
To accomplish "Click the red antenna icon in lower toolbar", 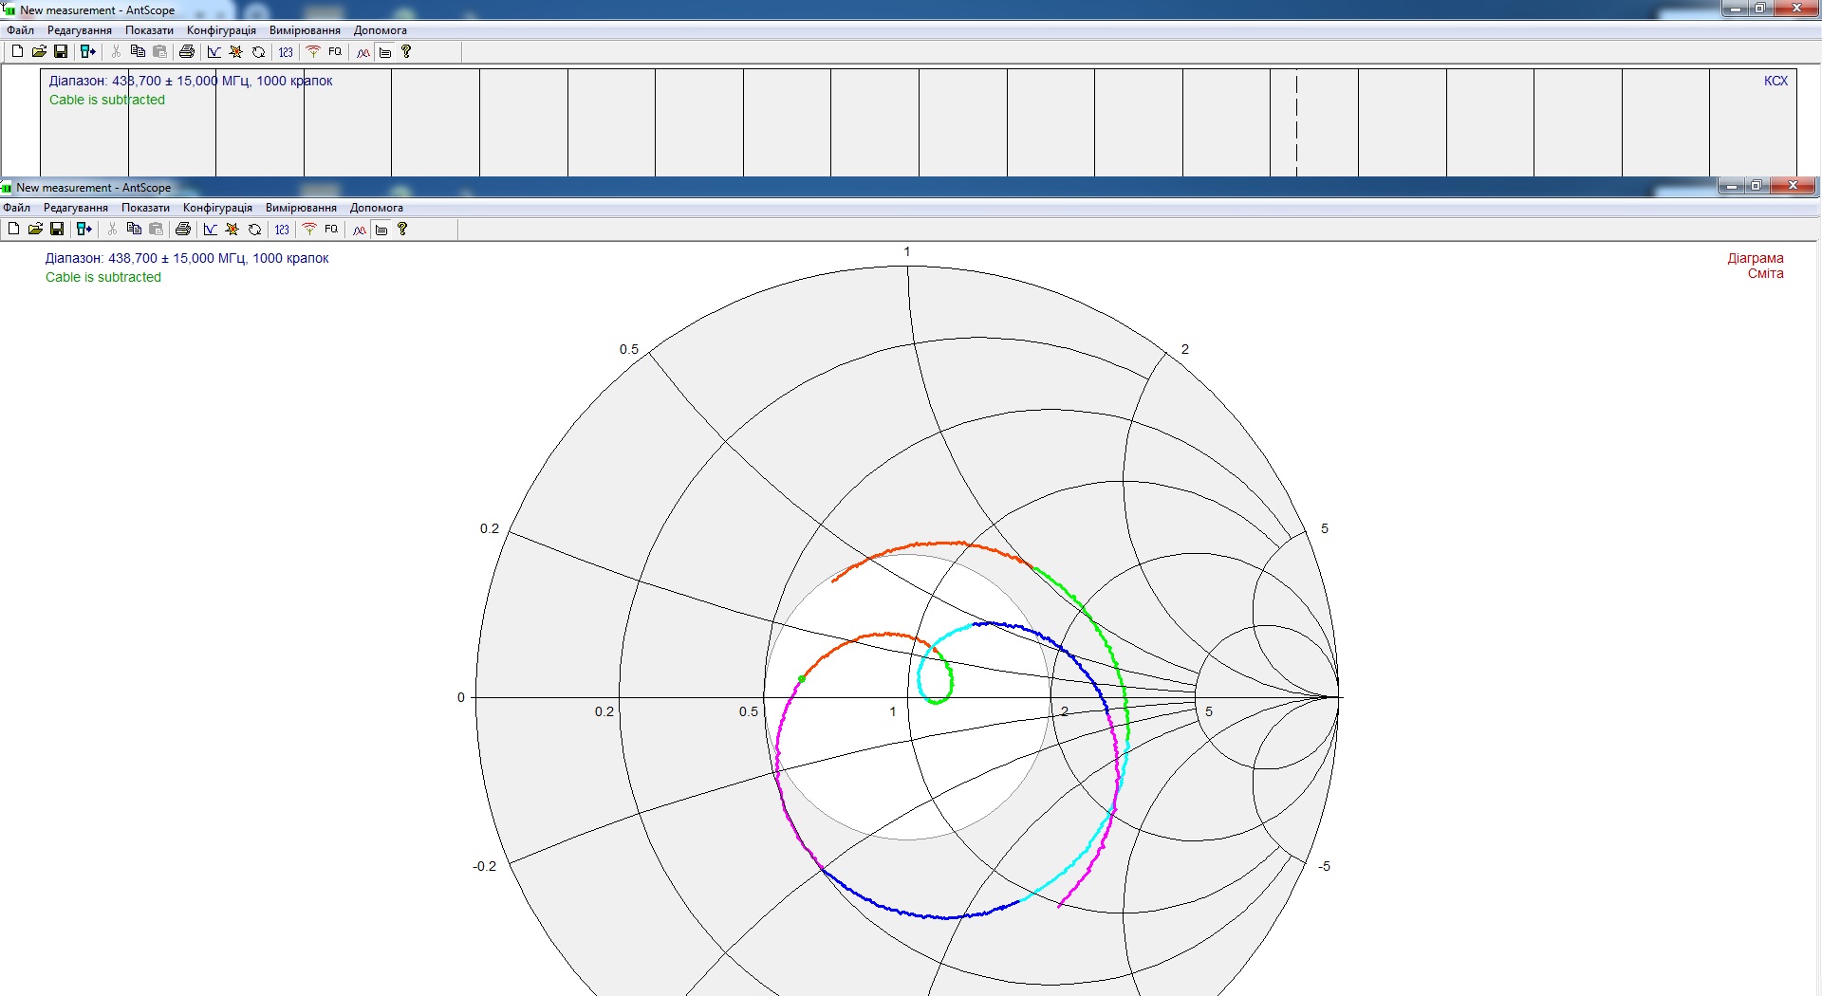I will 309,229.
